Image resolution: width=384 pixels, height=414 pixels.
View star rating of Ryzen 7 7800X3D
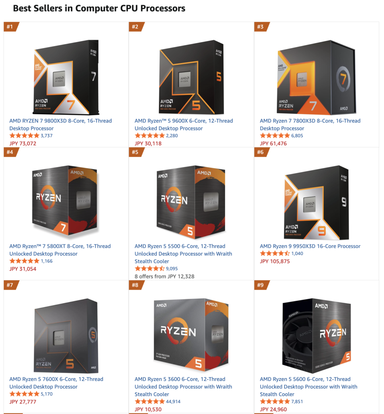tap(275, 136)
